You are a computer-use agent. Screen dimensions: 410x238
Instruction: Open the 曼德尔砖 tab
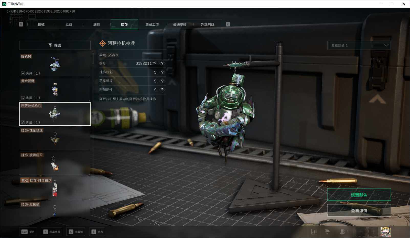[x=180, y=25]
